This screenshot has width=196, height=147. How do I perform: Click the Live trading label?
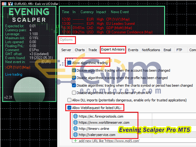[14, 74]
